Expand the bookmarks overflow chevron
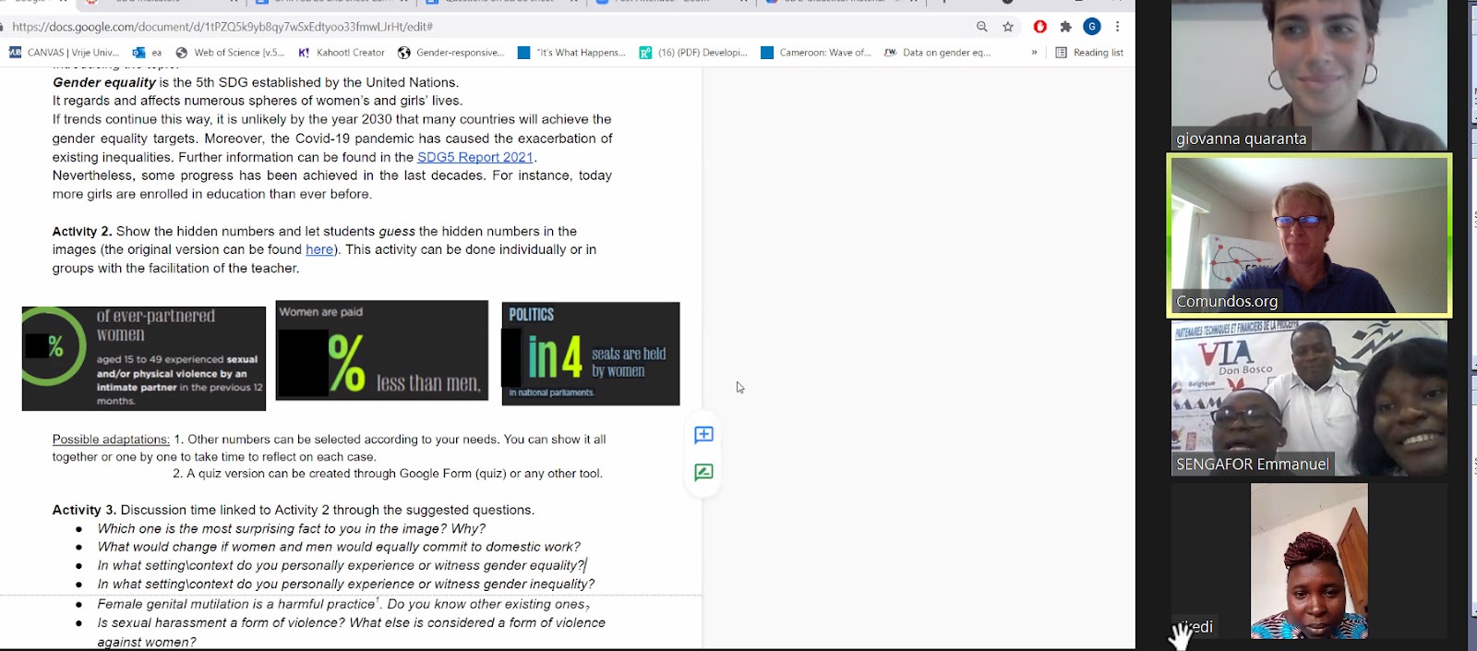1477x651 pixels. tap(1034, 53)
